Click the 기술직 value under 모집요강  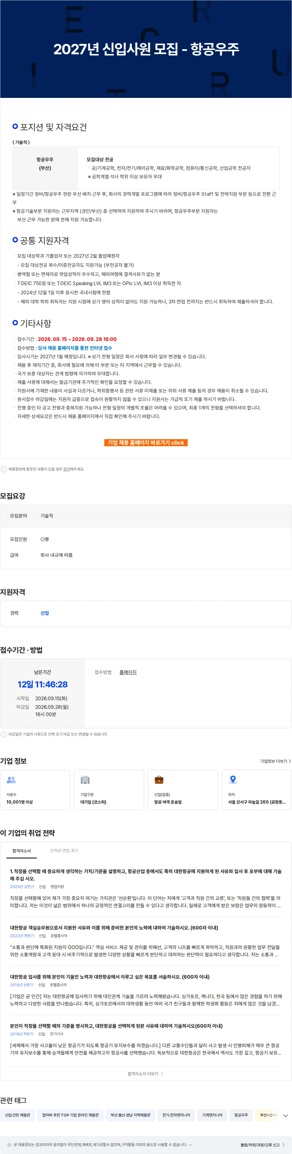(x=47, y=516)
